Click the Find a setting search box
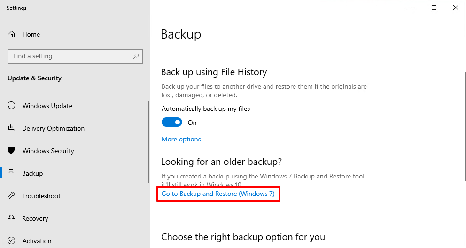Image resolution: width=466 pixels, height=248 pixels. coord(70,56)
